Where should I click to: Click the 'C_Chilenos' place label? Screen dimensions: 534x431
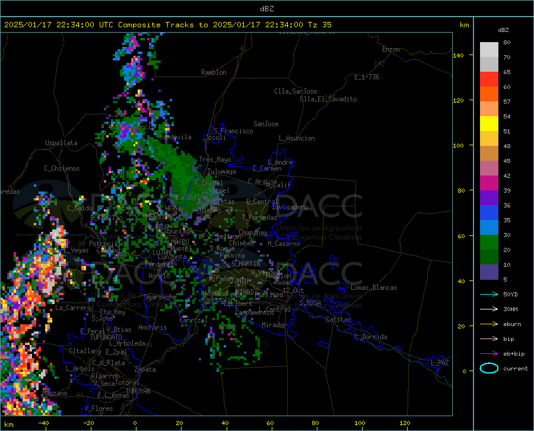pyautogui.click(x=62, y=168)
